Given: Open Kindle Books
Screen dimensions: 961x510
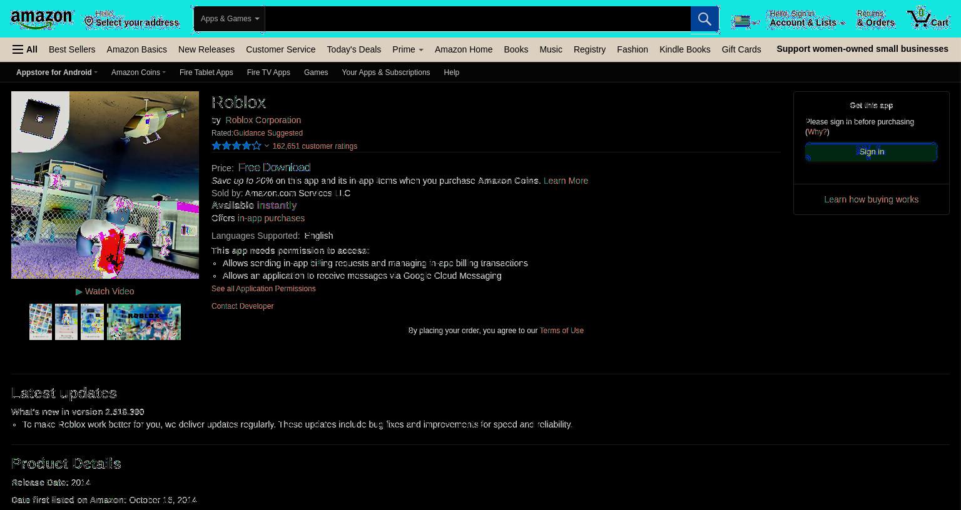Looking at the screenshot, I should pos(684,49).
